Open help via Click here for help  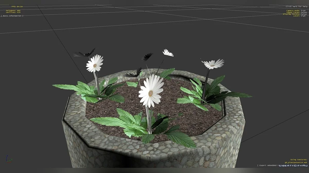[296, 6]
